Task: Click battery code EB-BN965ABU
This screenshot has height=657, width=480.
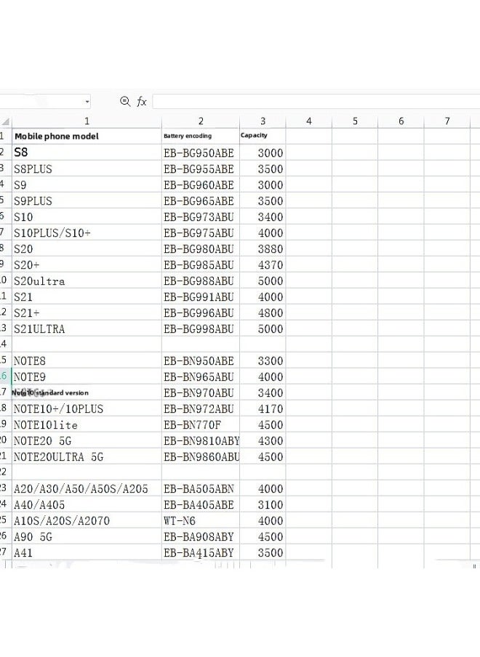Action: (201, 376)
